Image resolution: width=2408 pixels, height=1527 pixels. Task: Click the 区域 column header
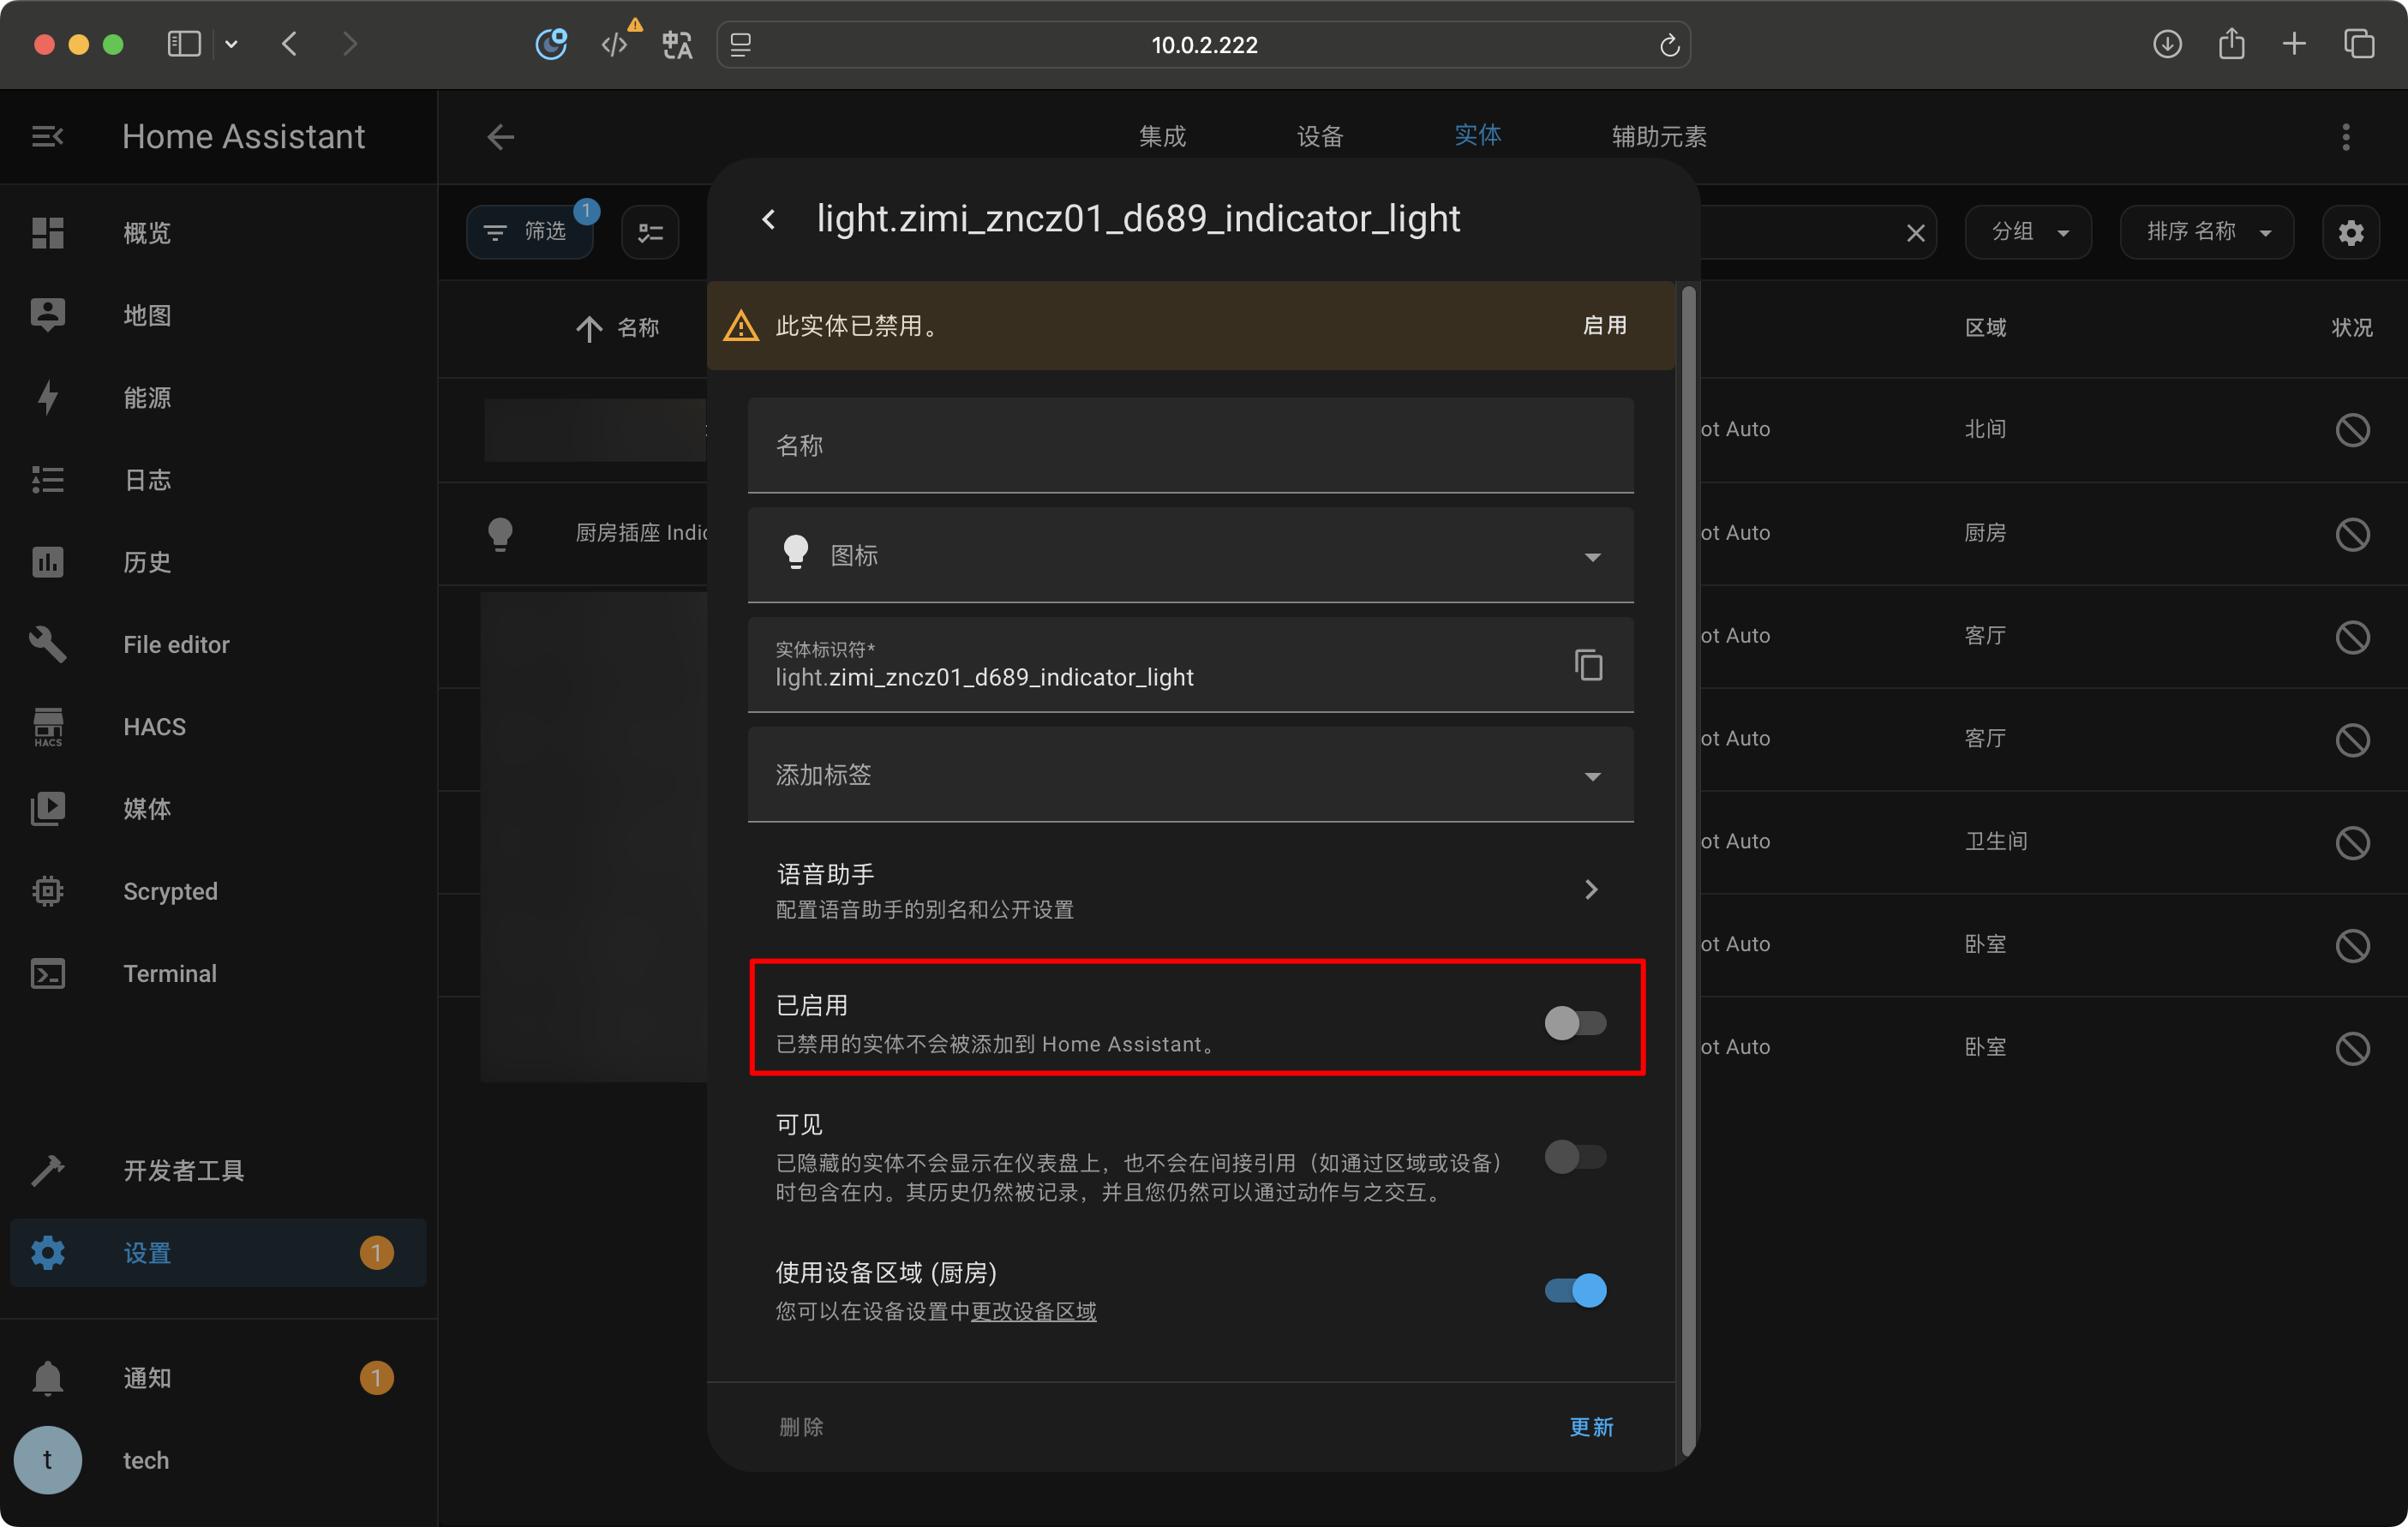point(1985,328)
